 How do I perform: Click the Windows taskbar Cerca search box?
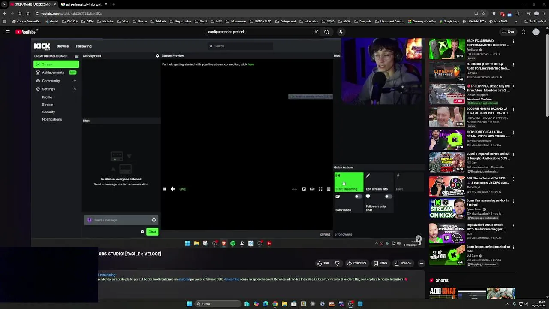click(x=218, y=304)
